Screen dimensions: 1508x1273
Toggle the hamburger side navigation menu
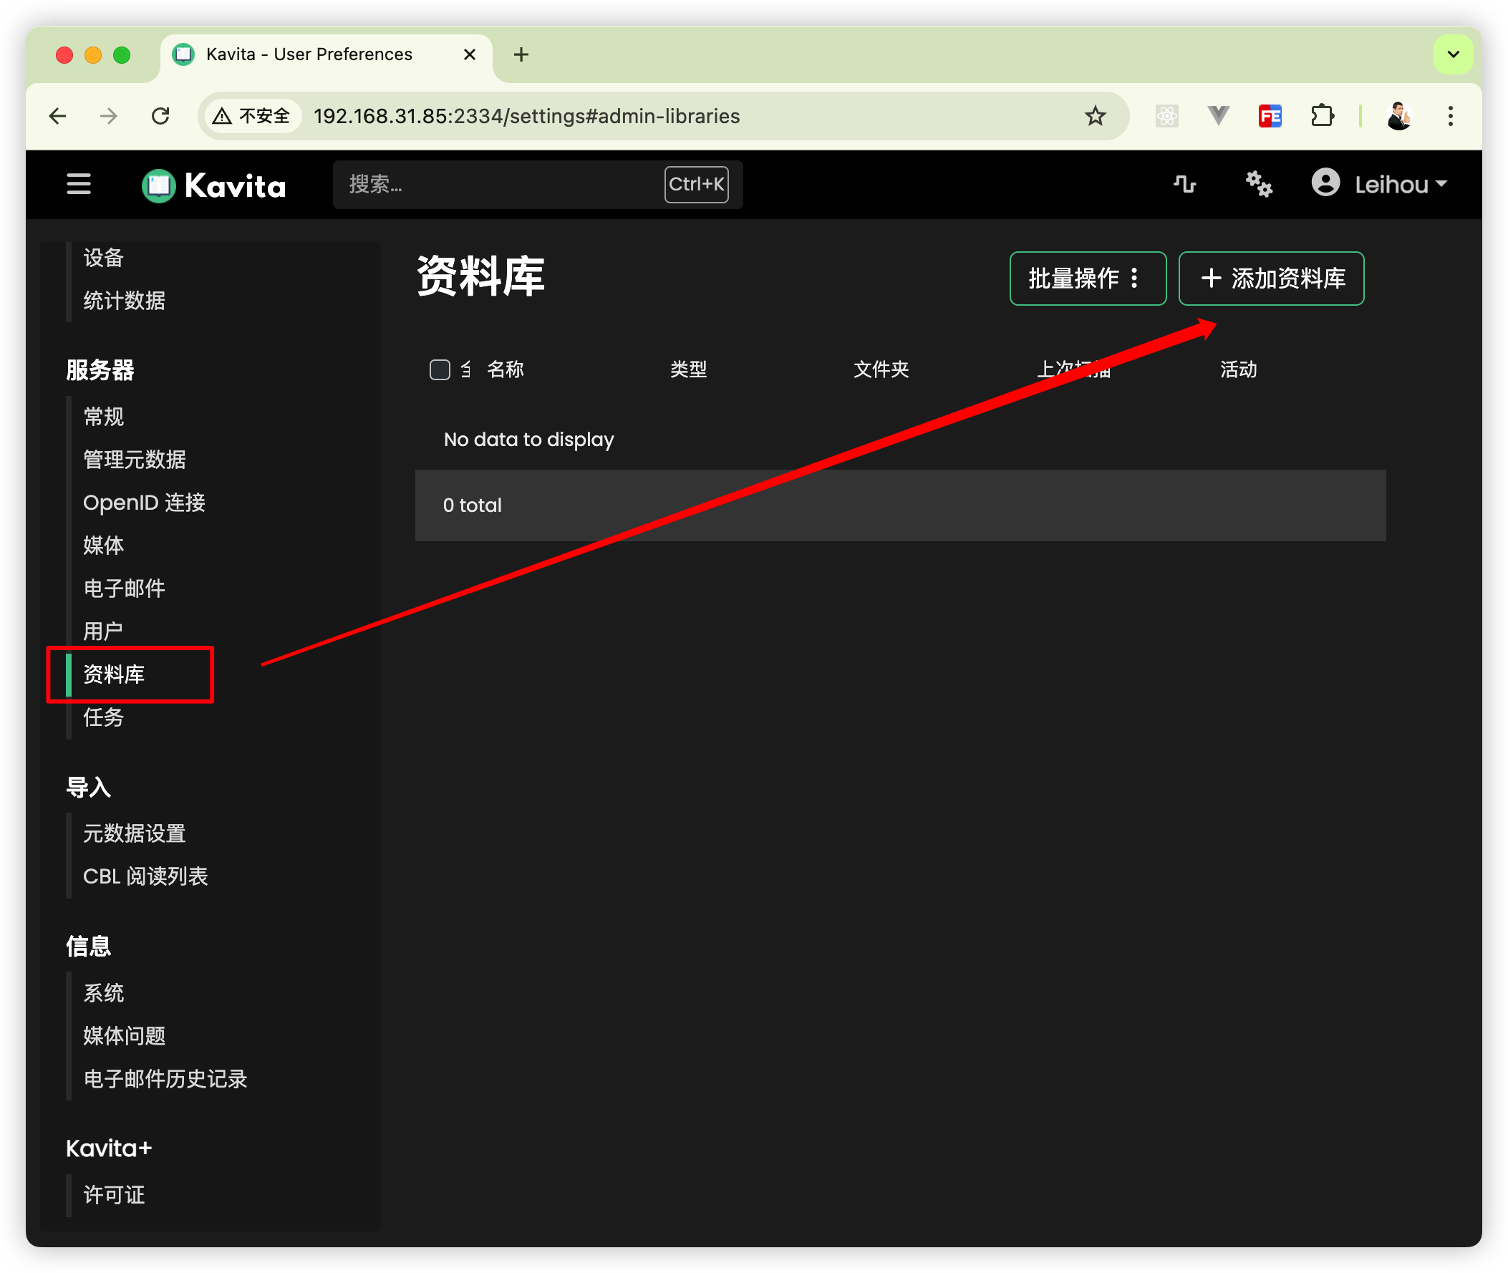[79, 184]
